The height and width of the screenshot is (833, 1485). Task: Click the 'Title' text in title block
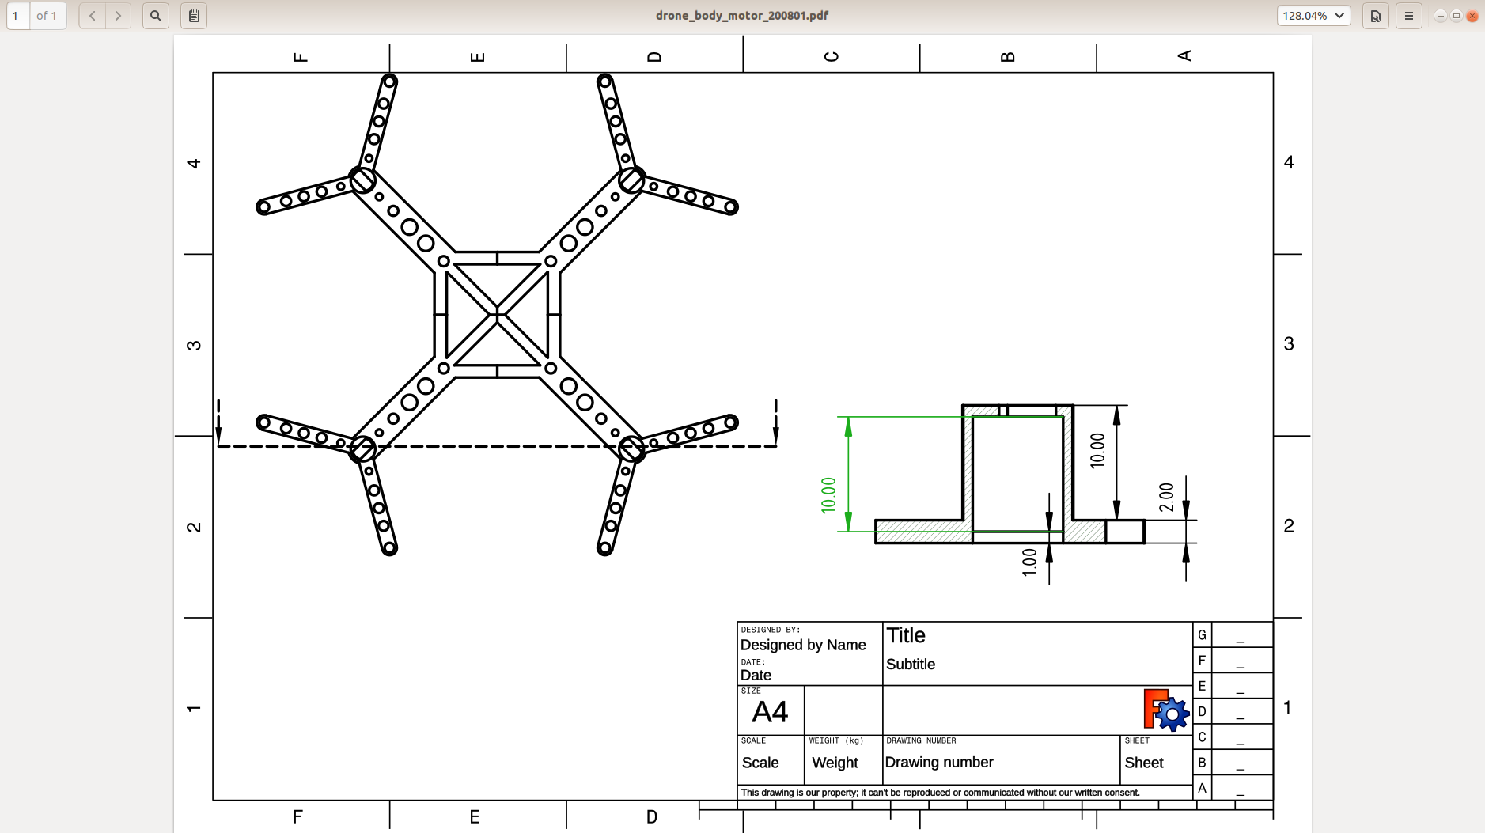(906, 635)
